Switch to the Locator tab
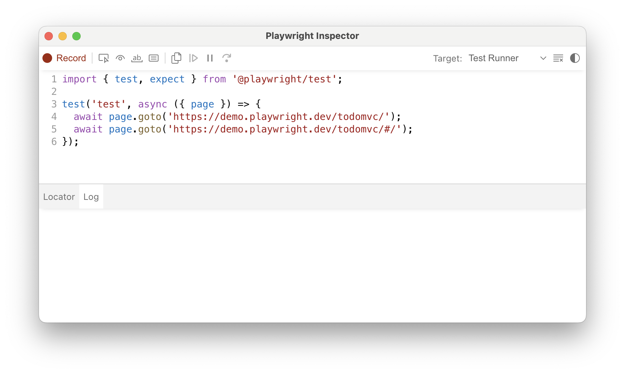Image resolution: width=625 pixels, height=374 pixels. click(x=59, y=196)
